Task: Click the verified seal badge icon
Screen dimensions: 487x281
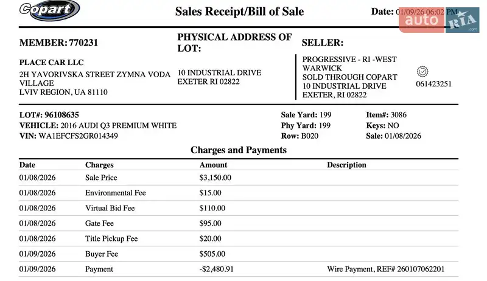Action: pyautogui.click(x=423, y=71)
